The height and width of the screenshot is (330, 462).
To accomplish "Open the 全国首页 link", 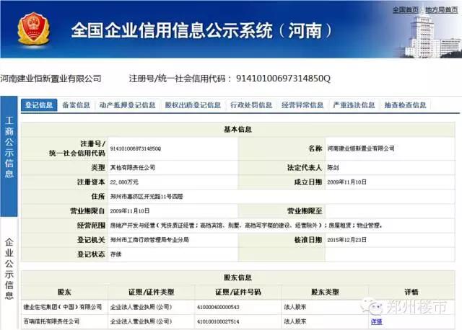I will pyautogui.click(x=406, y=9).
